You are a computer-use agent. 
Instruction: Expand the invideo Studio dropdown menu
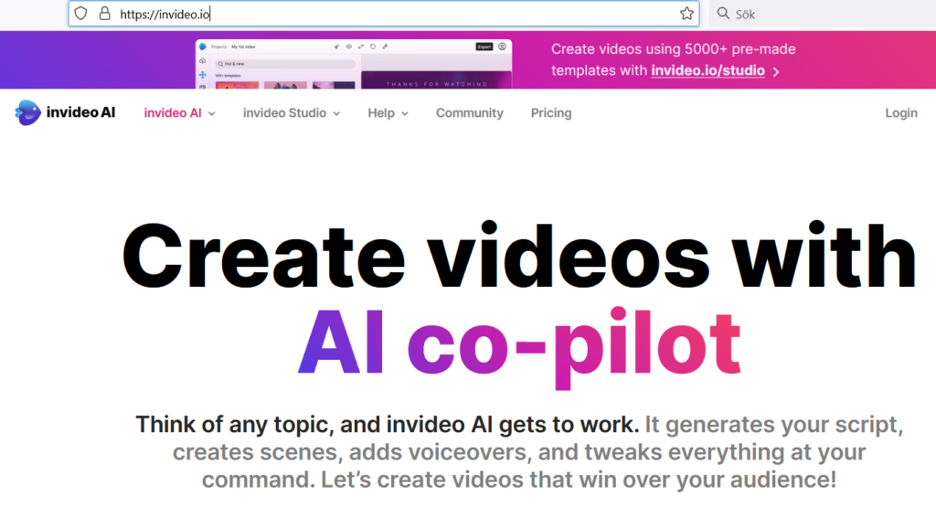pyautogui.click(x=292, y=112)
